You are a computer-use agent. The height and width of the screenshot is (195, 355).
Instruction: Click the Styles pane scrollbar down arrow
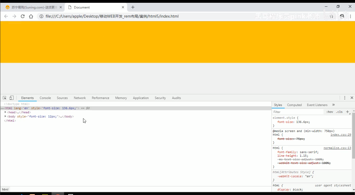[353, 190]
